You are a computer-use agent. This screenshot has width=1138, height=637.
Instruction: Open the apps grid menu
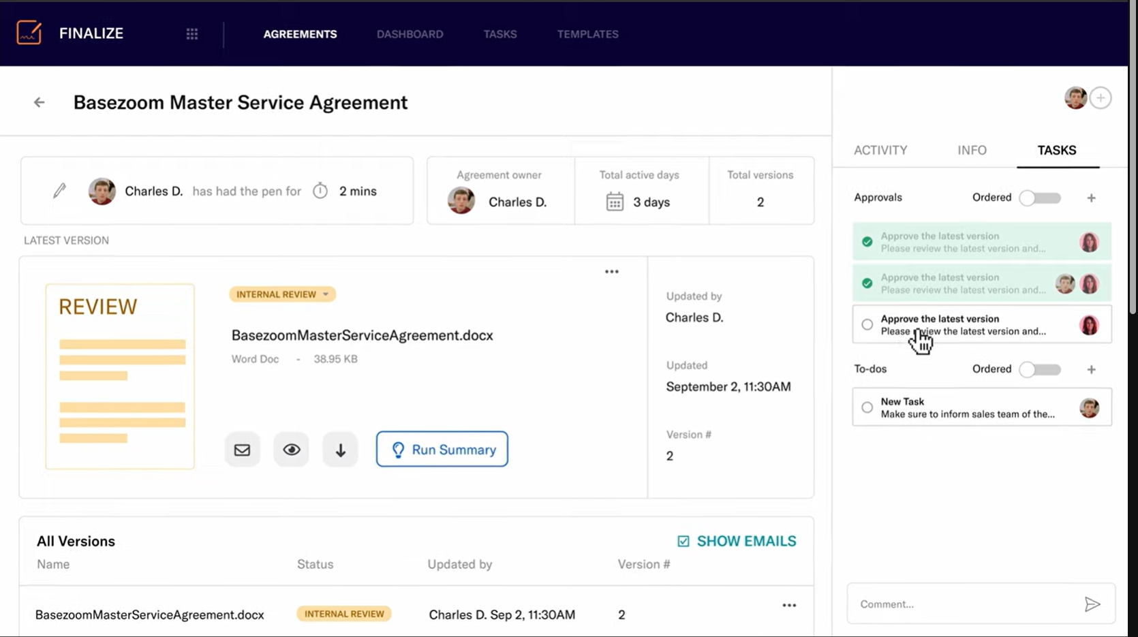192,34
